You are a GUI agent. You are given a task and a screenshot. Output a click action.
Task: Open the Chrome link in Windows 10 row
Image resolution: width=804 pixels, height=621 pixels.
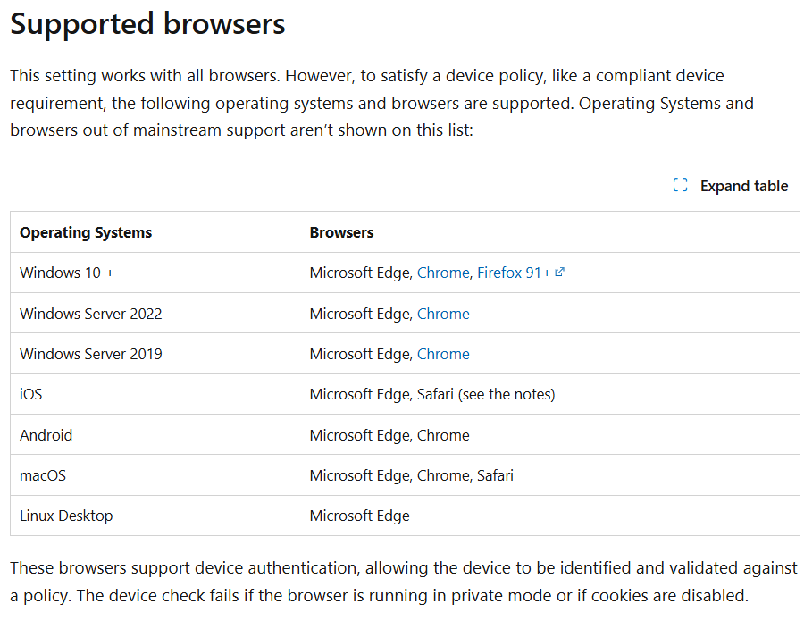point(443,273)
